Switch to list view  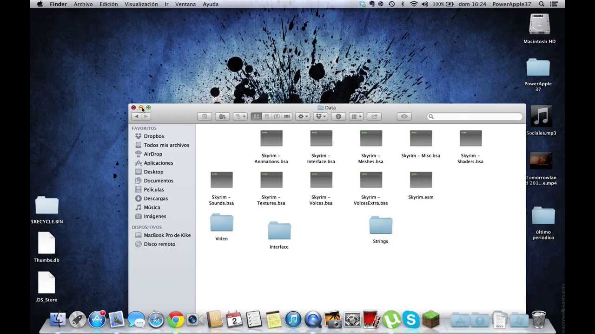266,116
